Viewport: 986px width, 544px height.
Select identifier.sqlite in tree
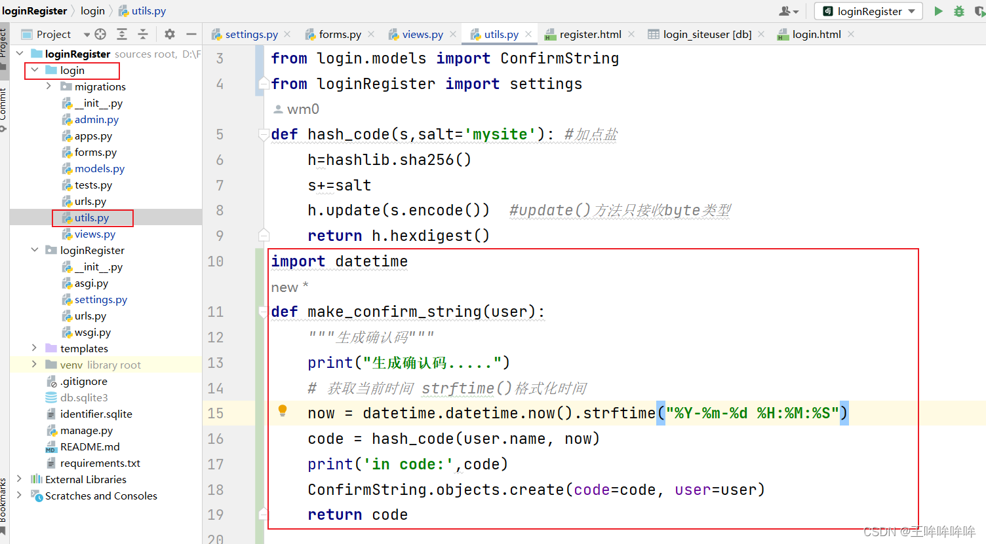click(96, 414)
